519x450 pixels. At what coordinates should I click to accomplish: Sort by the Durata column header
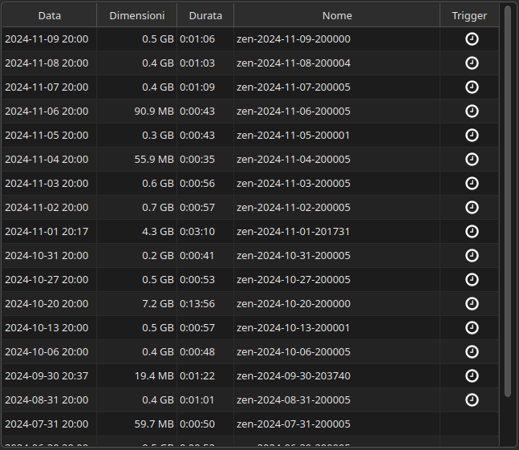205,15
